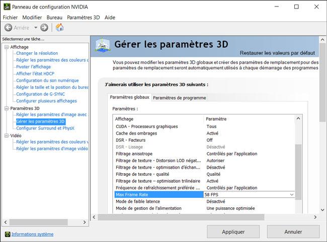The height and width of the screenshot is (242, 327).
Task: Open the Fichier menu
Action: point(10,18)
